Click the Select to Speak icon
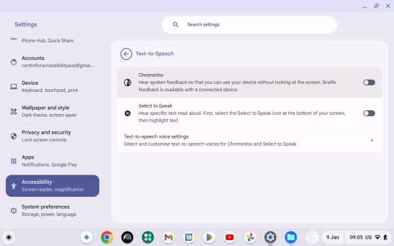394x246 pixels. tap(127, 113)
